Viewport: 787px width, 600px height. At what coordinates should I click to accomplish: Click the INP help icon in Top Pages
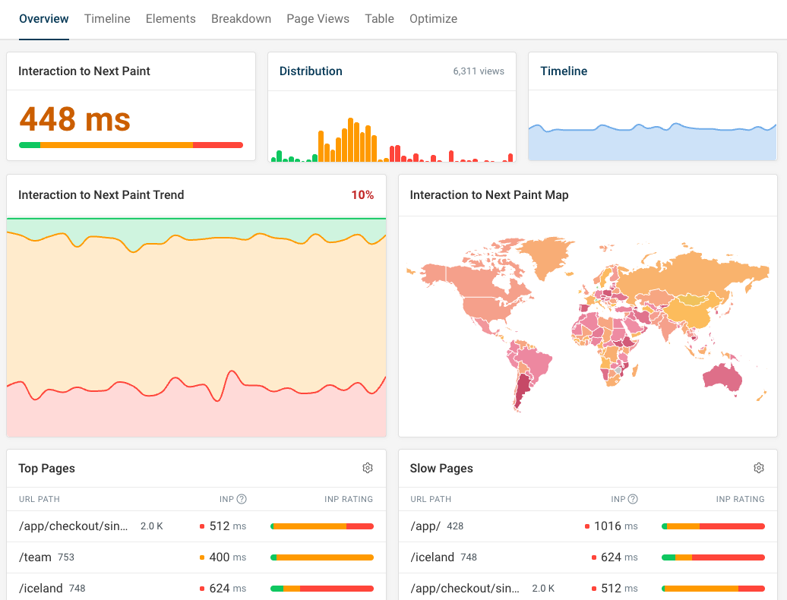point(242,499)
